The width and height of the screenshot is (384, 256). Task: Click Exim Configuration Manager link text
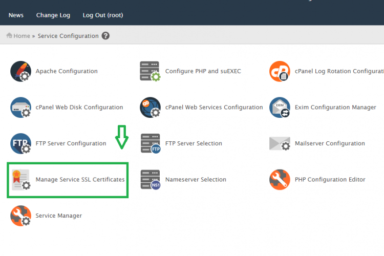[335, 108]
